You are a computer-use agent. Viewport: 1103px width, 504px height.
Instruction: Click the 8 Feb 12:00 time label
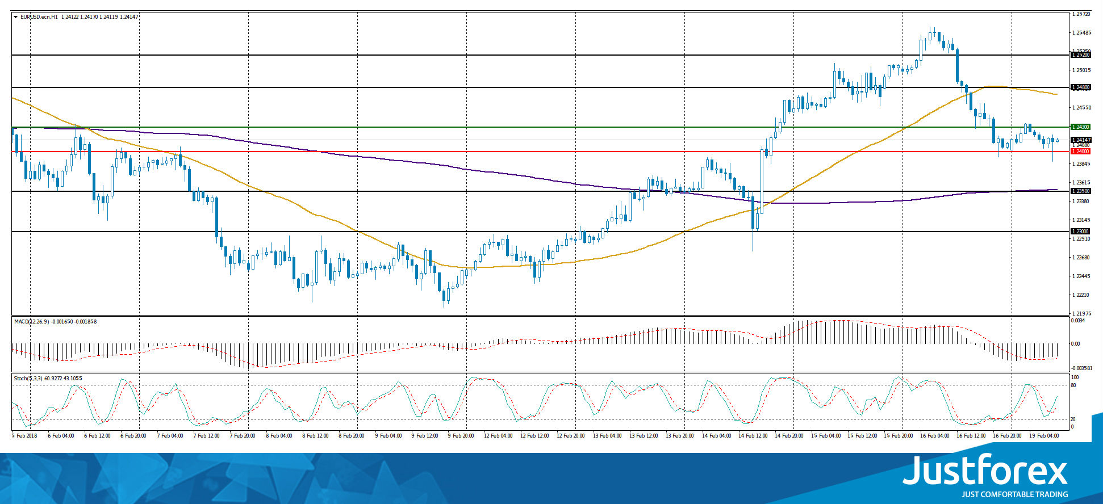coord(315,436)
